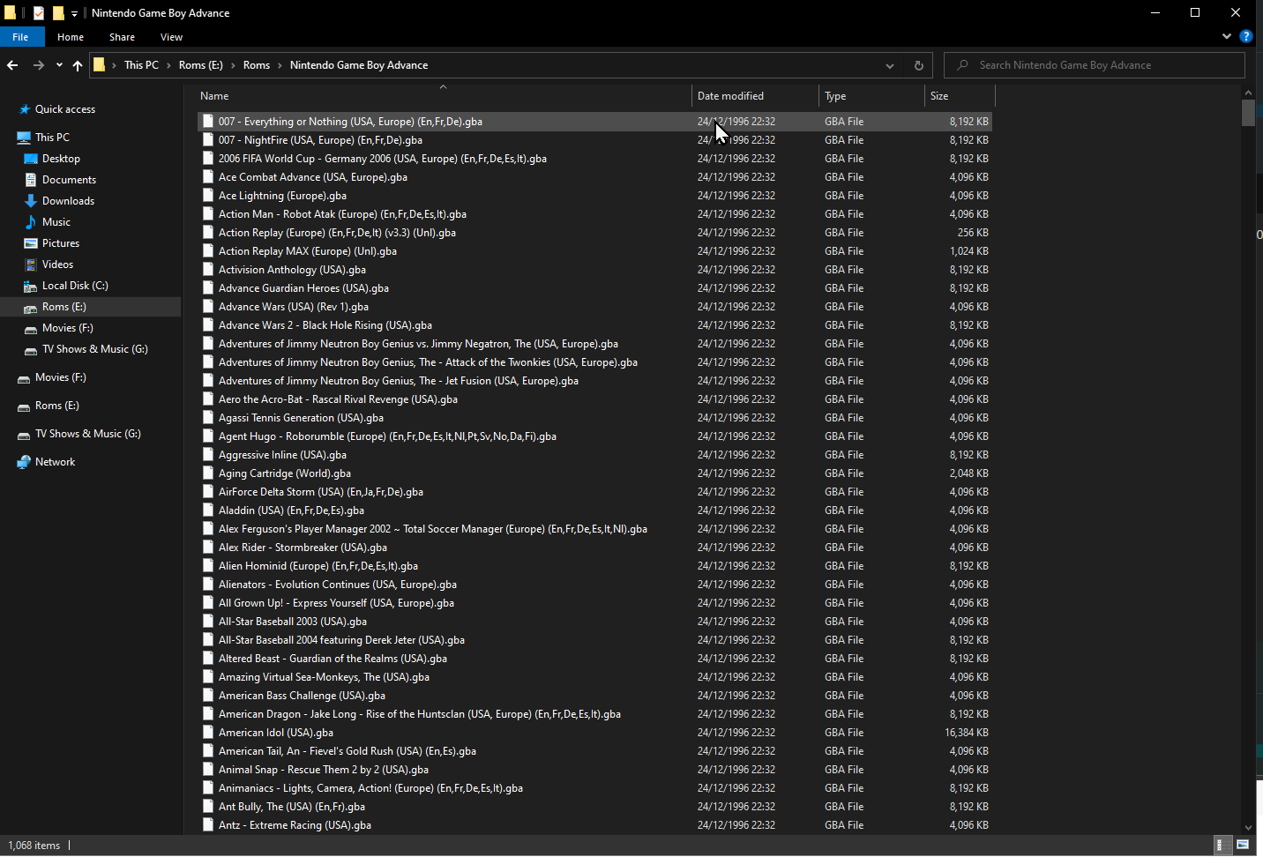Open the recent locations dropdown arrow

point(59,65)
